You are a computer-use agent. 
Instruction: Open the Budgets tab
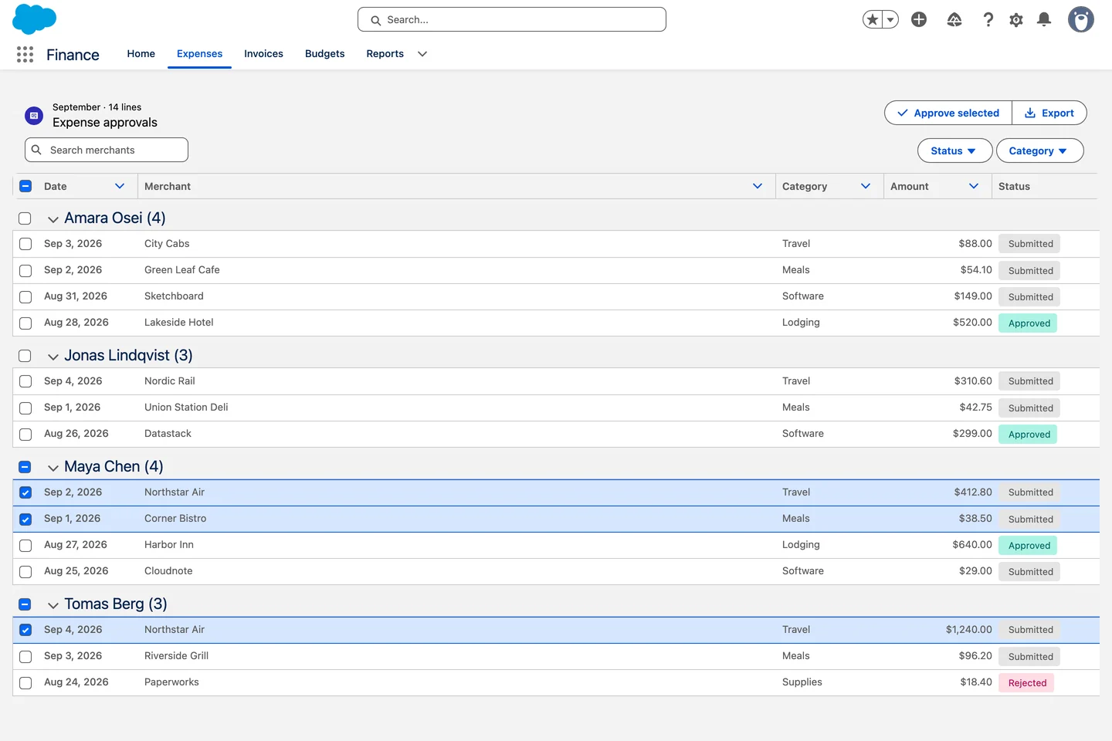point(325,53)
